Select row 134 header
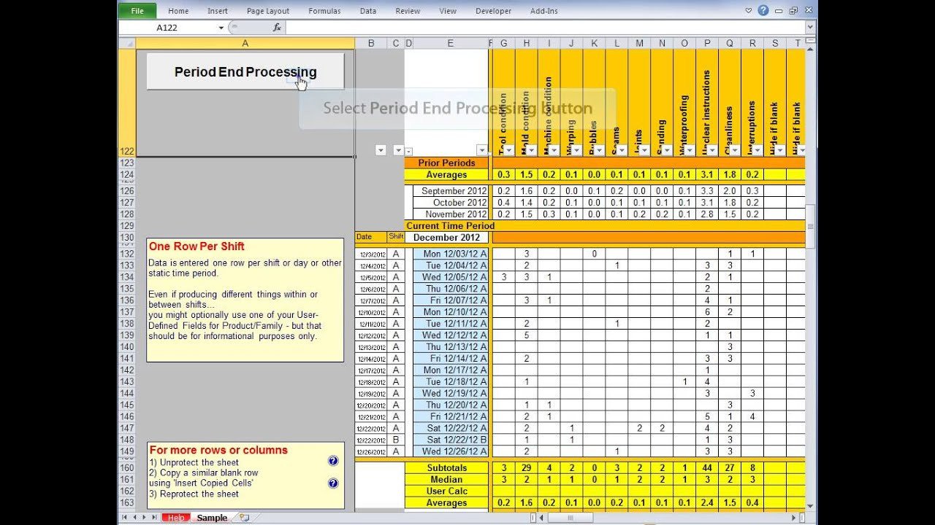The height and width of the screenshot is (525, 935). pyautogui.click(x=127, y=277)
